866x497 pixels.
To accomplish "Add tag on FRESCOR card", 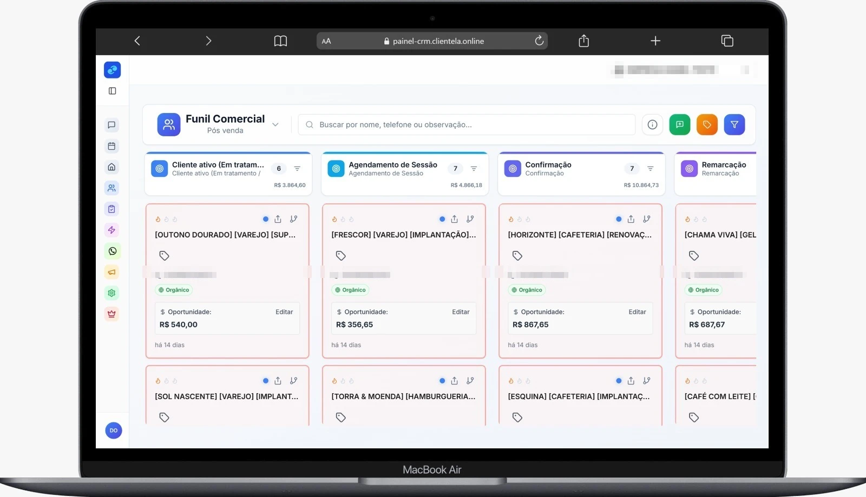I will pos(340,255).
